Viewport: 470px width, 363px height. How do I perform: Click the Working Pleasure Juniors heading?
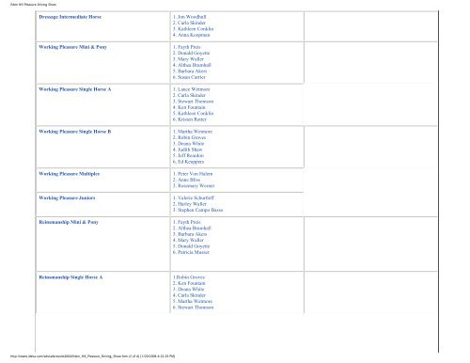(x=67, y=198)
